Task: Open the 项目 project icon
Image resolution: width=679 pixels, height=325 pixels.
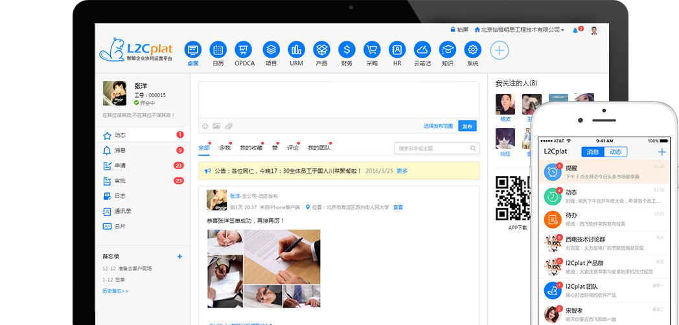Action: [271, 50]
